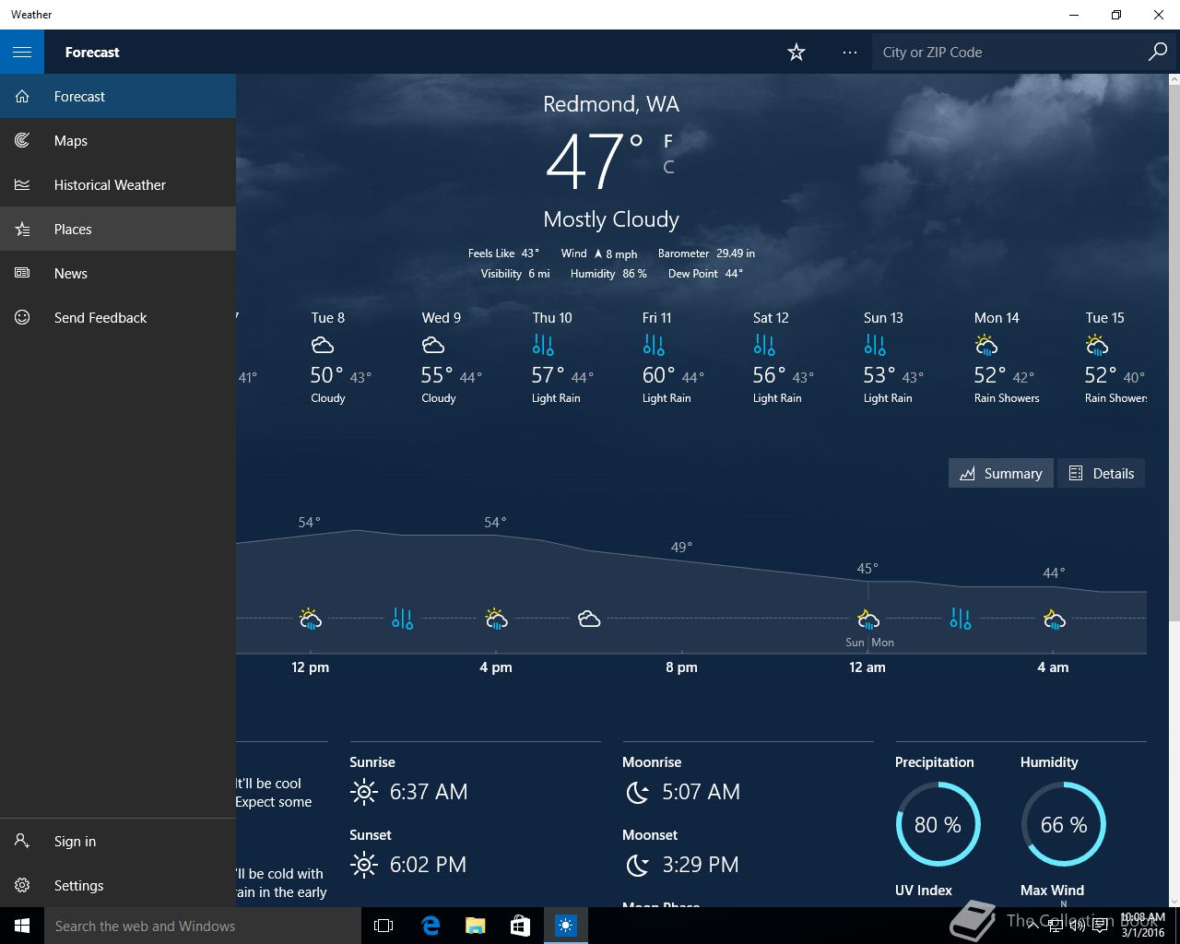Click the light rain icon for Sun 13

point(875,346)
